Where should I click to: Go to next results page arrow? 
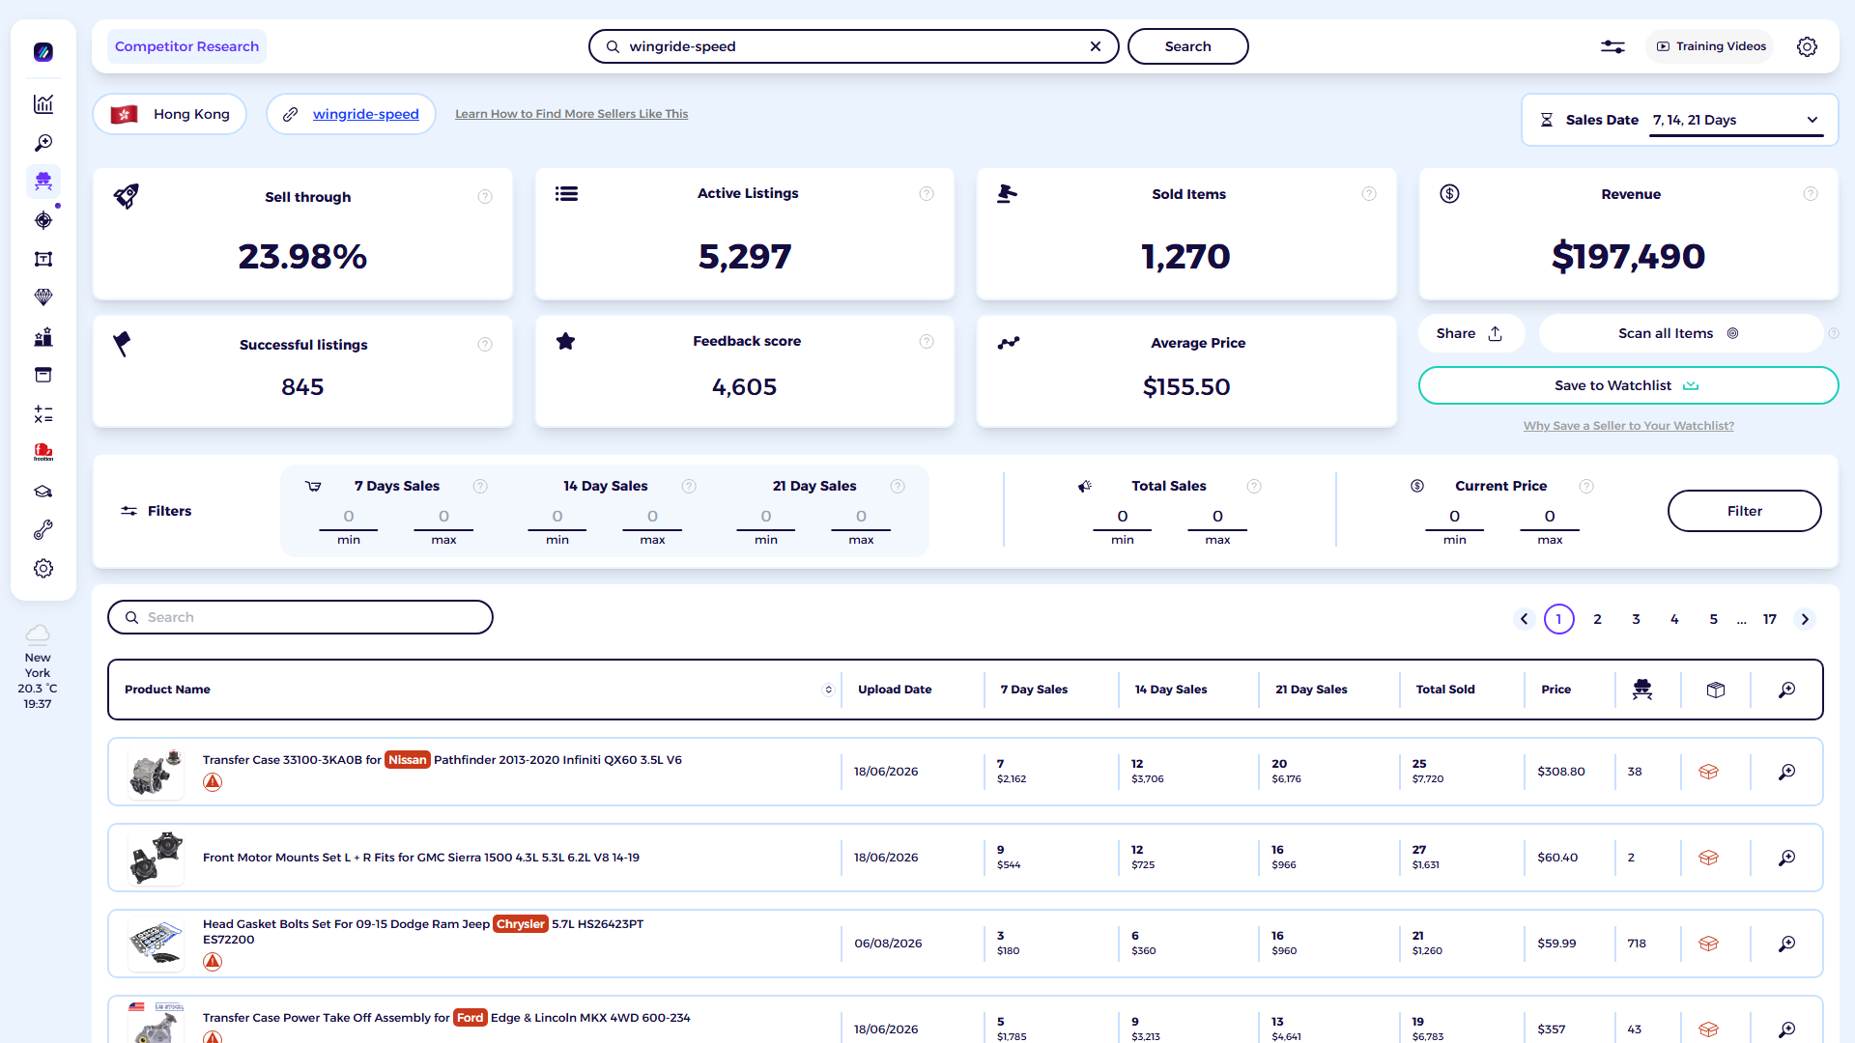coord(1805,619)
